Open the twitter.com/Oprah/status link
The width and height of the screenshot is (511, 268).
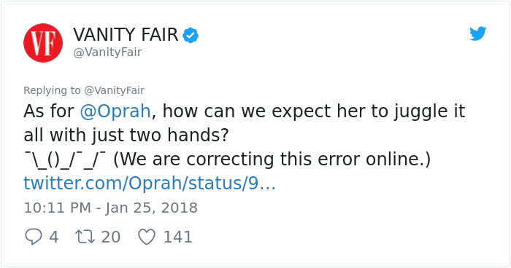150,183
